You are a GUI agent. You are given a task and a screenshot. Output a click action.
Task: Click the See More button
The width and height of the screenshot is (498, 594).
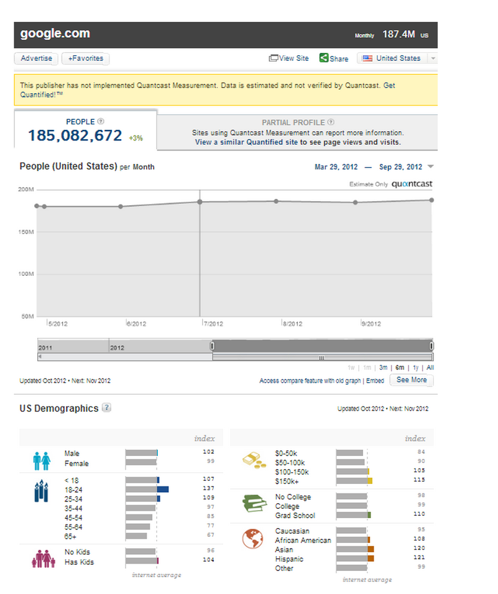click(x=412, y=380)
